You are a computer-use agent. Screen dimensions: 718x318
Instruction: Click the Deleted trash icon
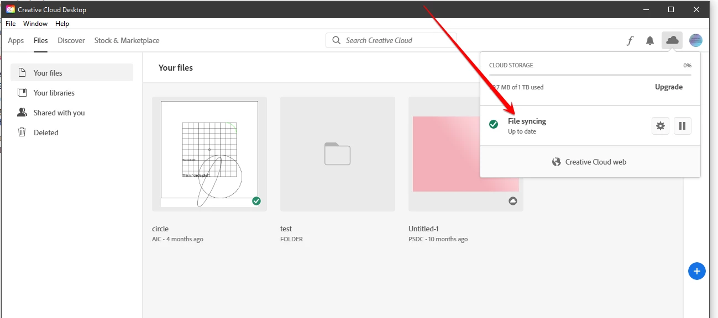click(22, 132)
